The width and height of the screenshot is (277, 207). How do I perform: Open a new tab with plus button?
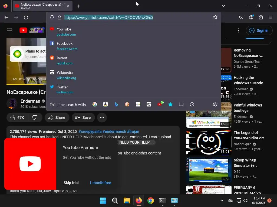click(x=78, y=6)
